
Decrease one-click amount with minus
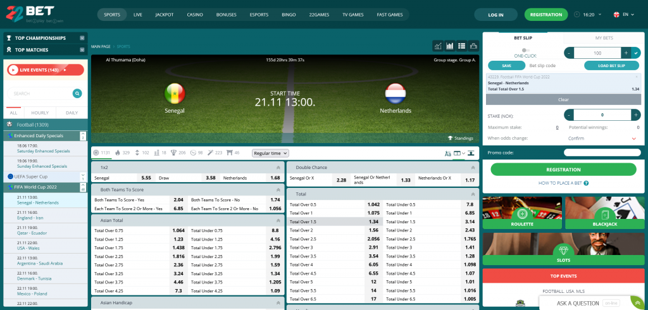(569, 53)
